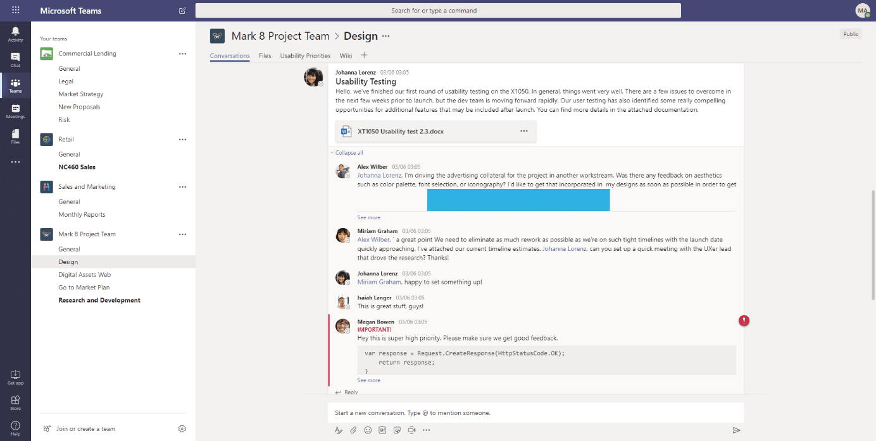The image size is (876, 441).
Task: Open the app launcher waffle icon
Action: (x=15, y=11)
